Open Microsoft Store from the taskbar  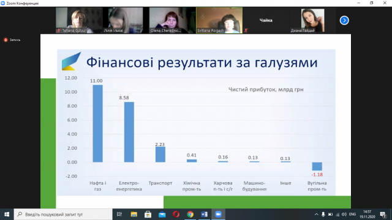(x=148, y=215)
